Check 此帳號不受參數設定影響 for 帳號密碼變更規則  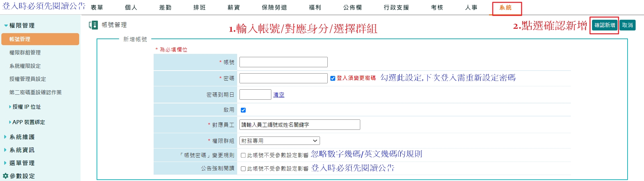(243, 155)
